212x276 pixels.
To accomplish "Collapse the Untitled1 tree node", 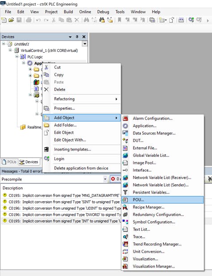I will point(4,43).
